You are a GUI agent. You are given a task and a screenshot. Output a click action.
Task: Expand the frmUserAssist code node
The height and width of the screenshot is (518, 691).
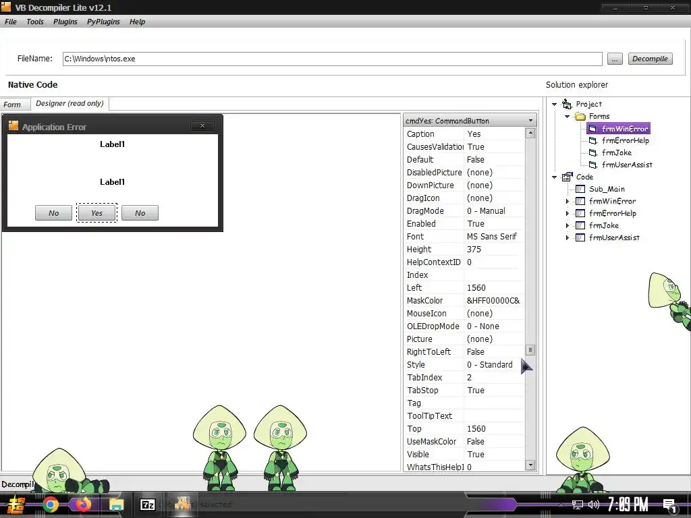click(568, 237)
